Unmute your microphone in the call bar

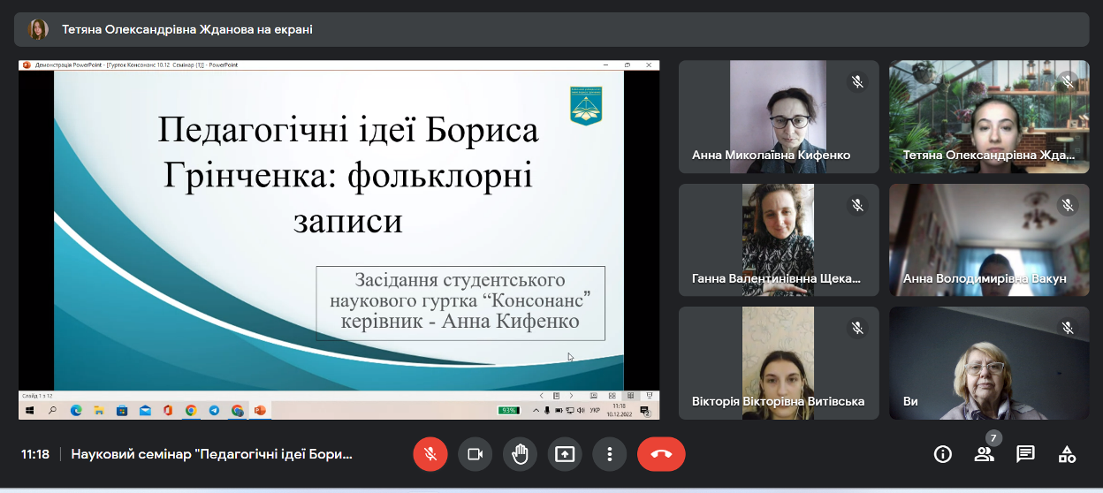point(430,454)
